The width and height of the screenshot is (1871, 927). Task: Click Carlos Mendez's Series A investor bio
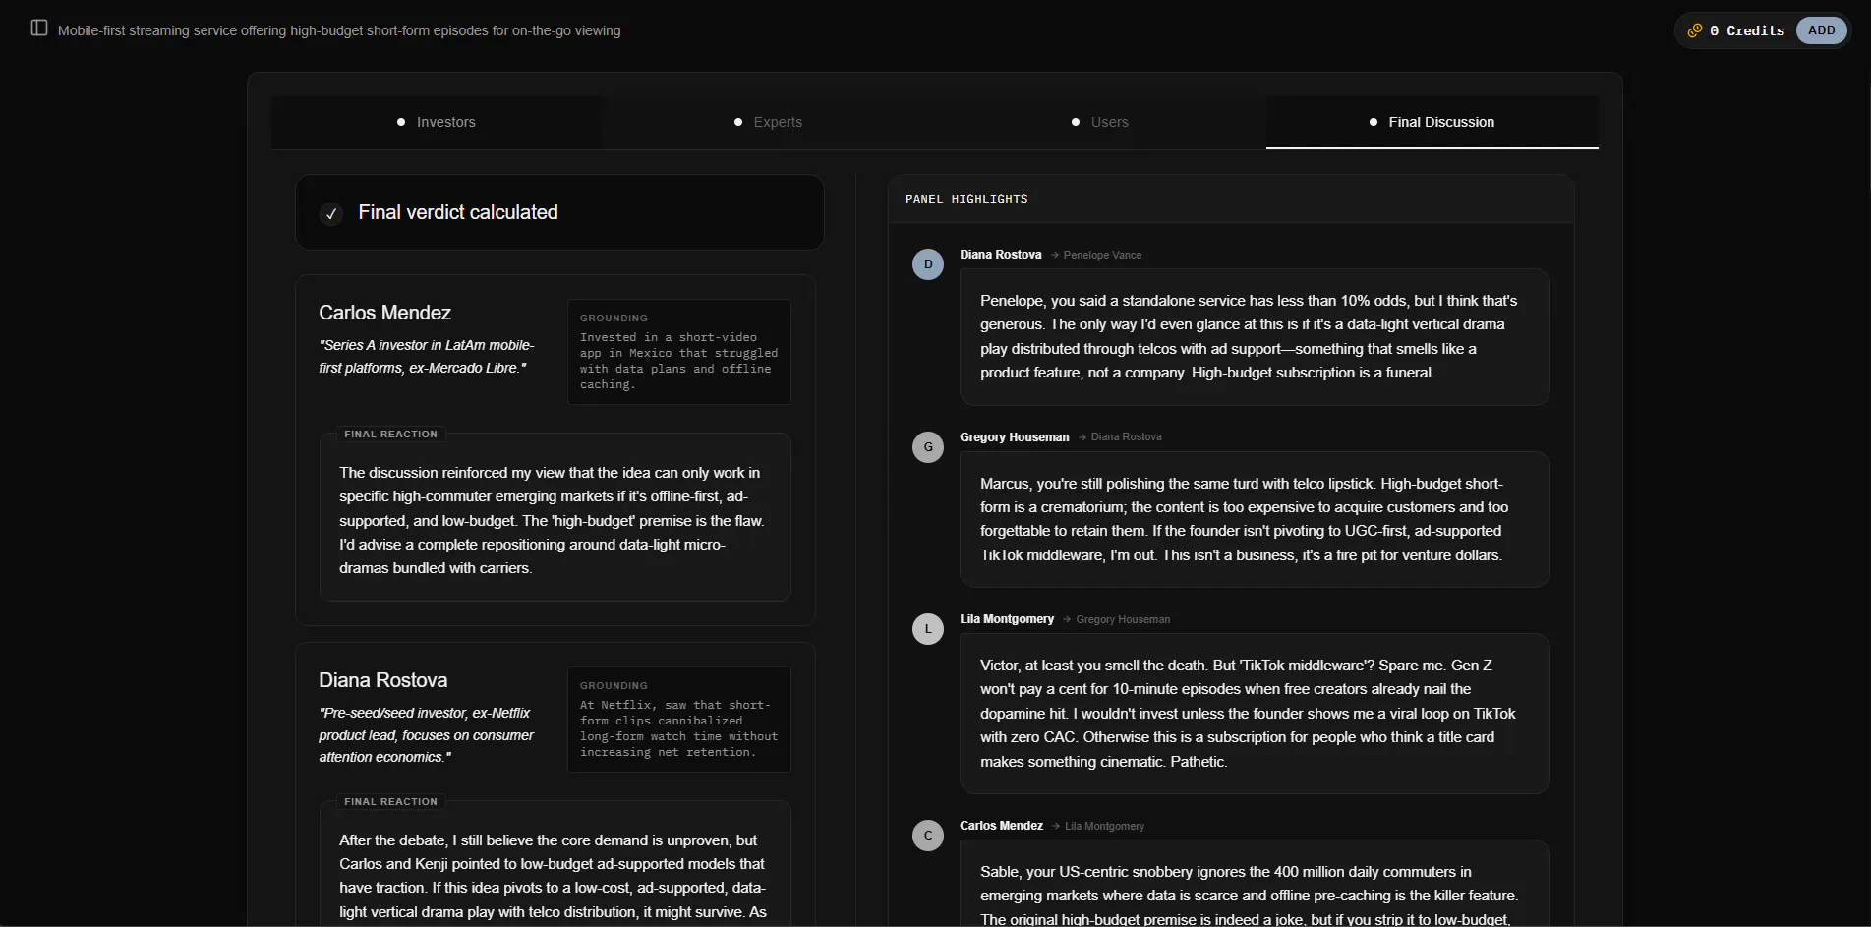point(427,356)
